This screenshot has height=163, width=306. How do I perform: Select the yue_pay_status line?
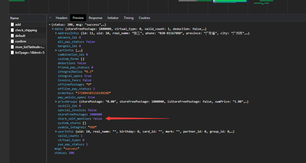(73, 145)
